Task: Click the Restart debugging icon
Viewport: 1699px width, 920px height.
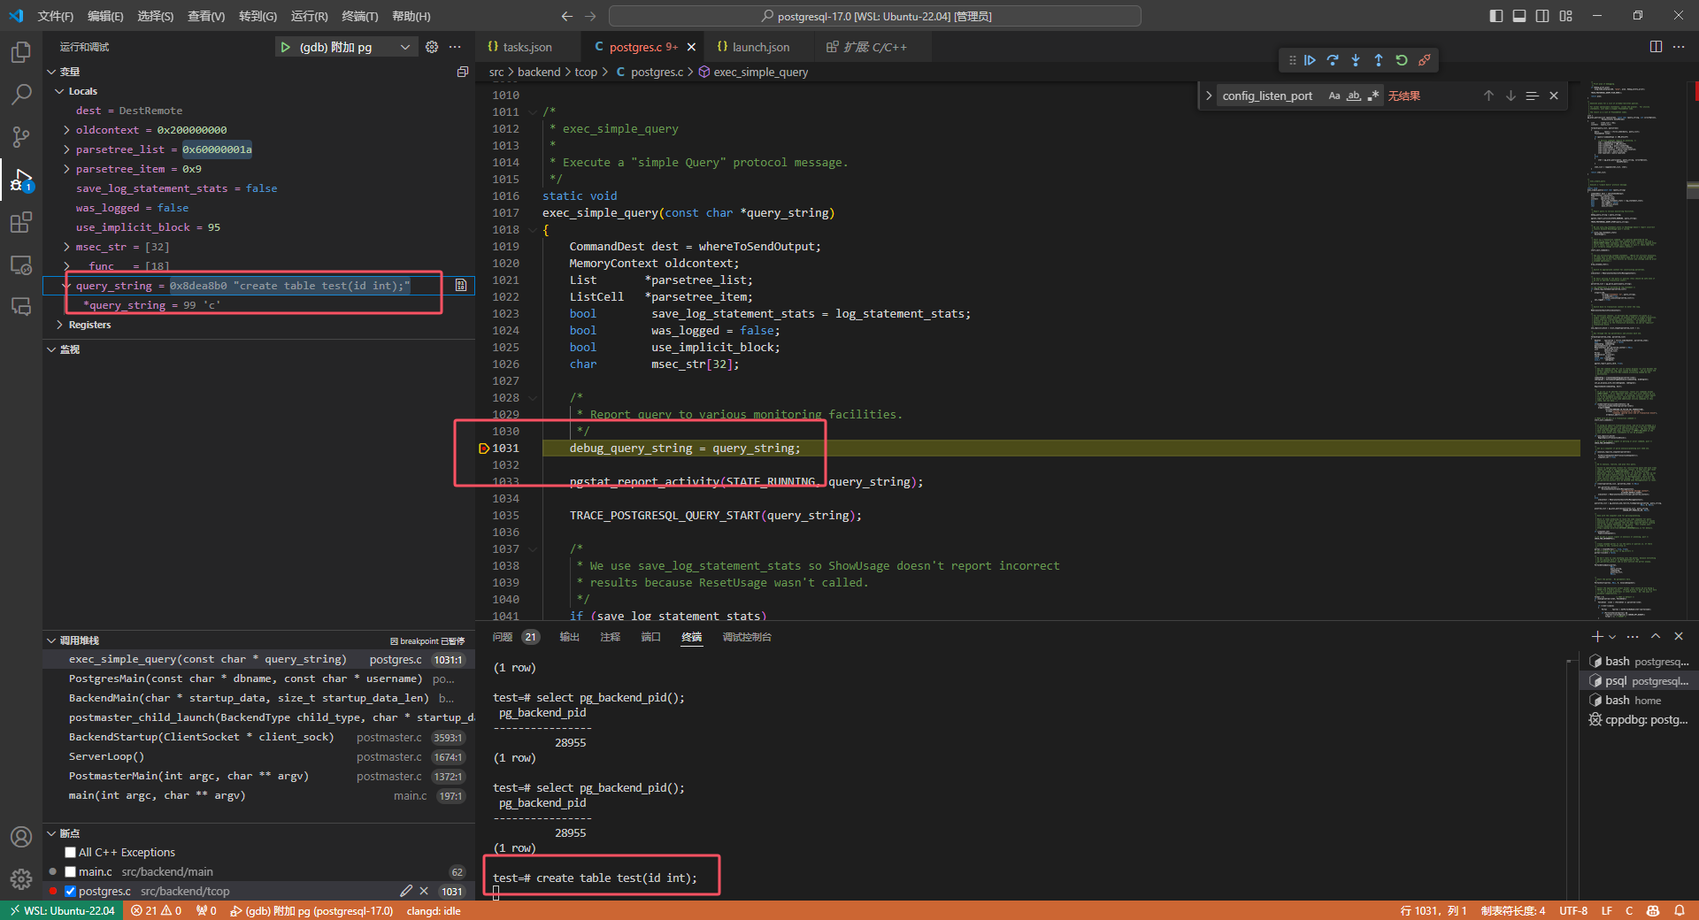Action: click(x=1402, y=60)
